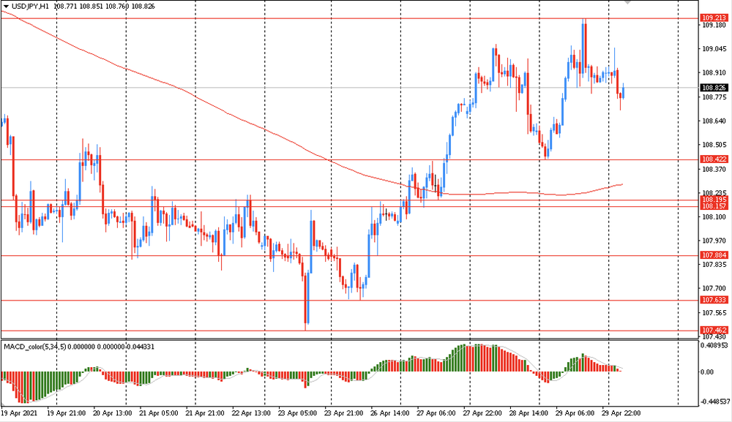Click the MACD 0.00 scale value

click(x=707, y=372)
